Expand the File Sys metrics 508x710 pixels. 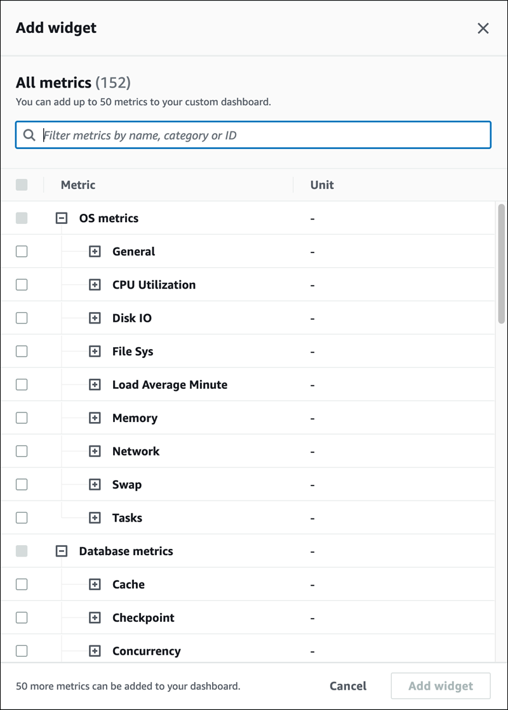point(94,351)
